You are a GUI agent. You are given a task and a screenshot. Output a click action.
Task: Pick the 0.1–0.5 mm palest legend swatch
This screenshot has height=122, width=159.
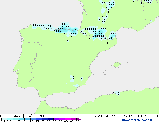[4, 119]
